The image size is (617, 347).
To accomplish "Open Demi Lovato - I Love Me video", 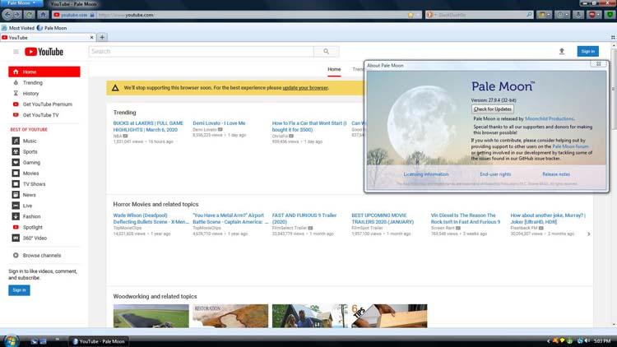I will click(x=219, y=123).
